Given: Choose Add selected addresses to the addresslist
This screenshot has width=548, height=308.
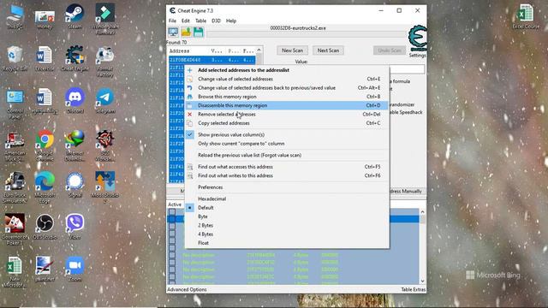Looking at the screenshot, I should [x=287, y=70].
